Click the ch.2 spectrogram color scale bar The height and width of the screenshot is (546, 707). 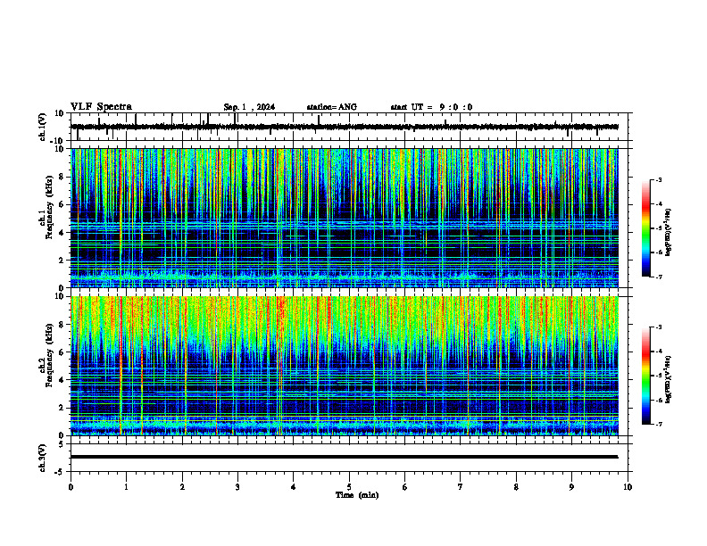(645, 376)
